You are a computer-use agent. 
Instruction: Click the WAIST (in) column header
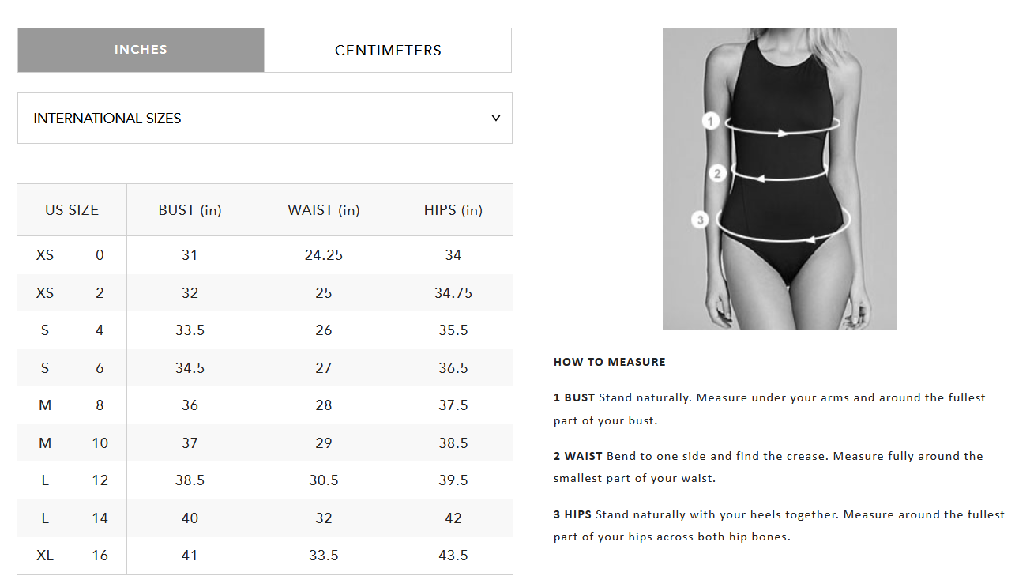point(324,210)
